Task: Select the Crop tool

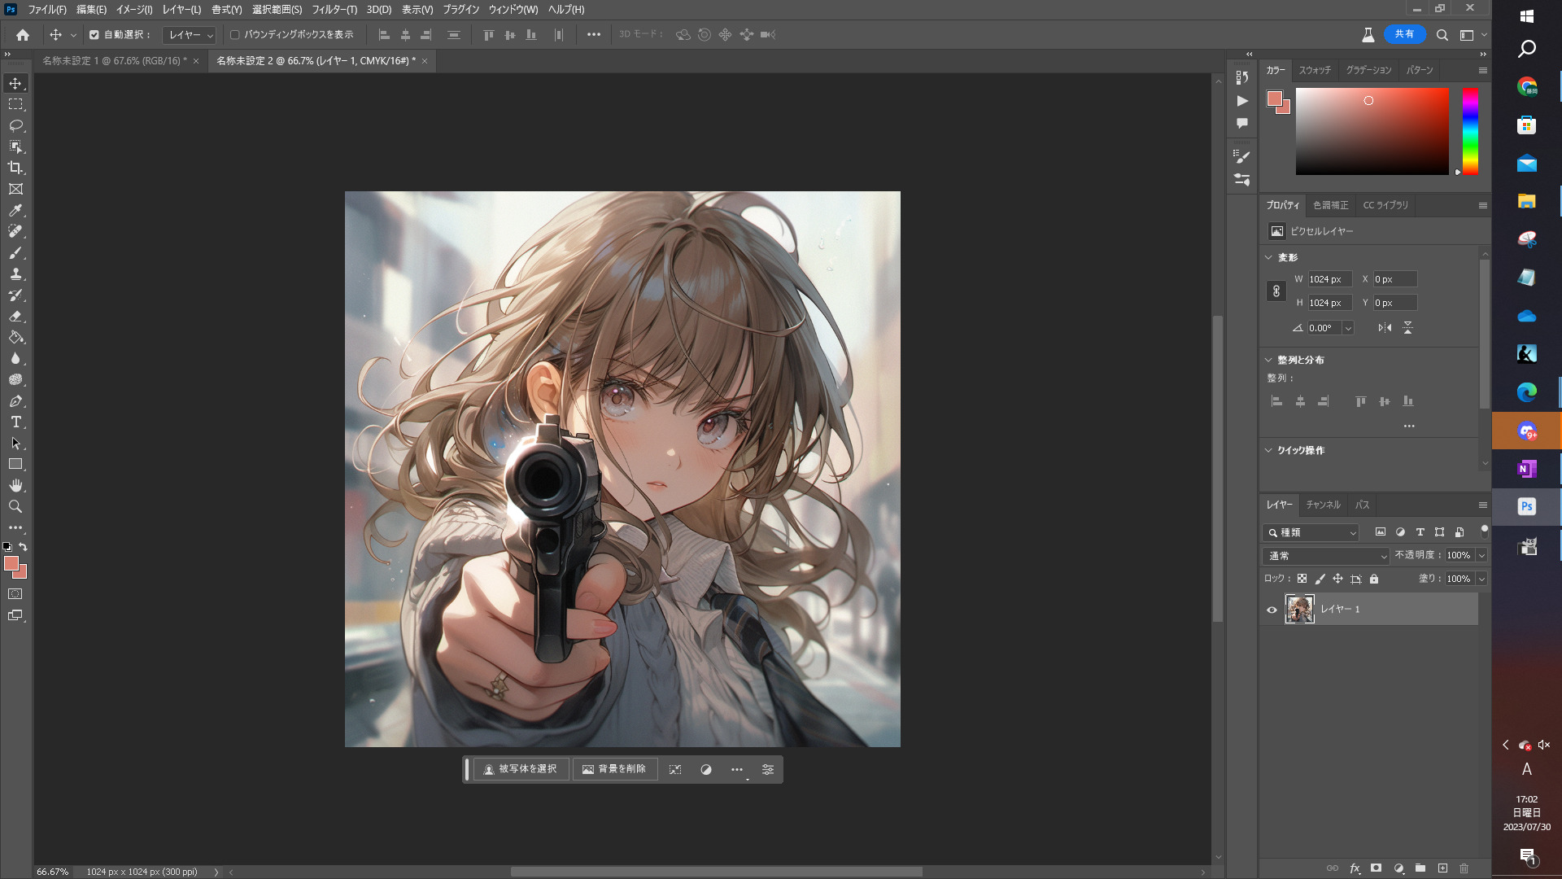Action: click(x=15, y=168)
